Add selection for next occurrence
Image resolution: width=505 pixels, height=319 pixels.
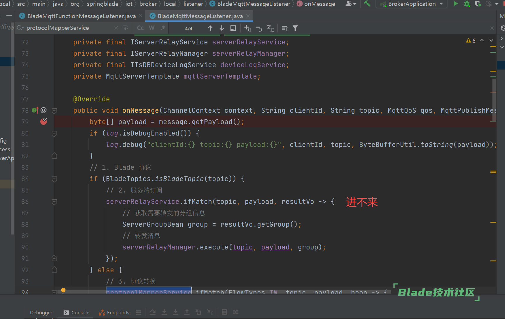pos(247,28)
